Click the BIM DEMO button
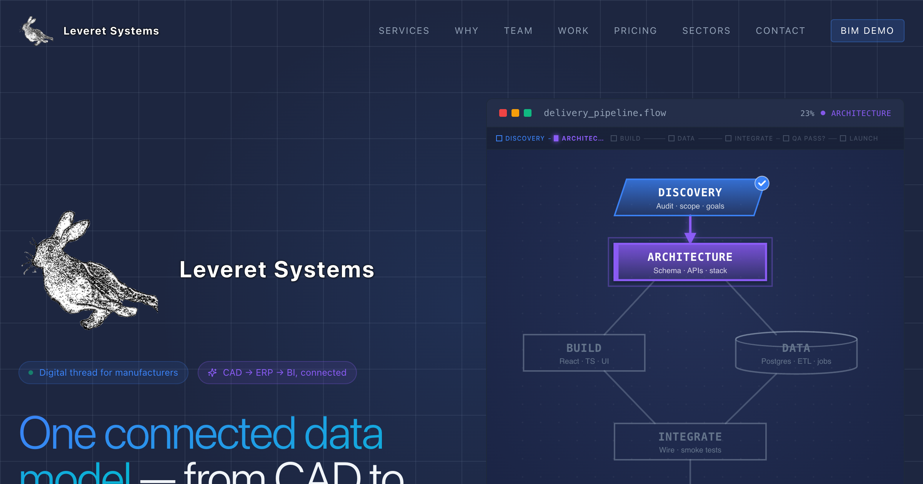This screenshot has width=923, height=484. (x=867, y=31)
